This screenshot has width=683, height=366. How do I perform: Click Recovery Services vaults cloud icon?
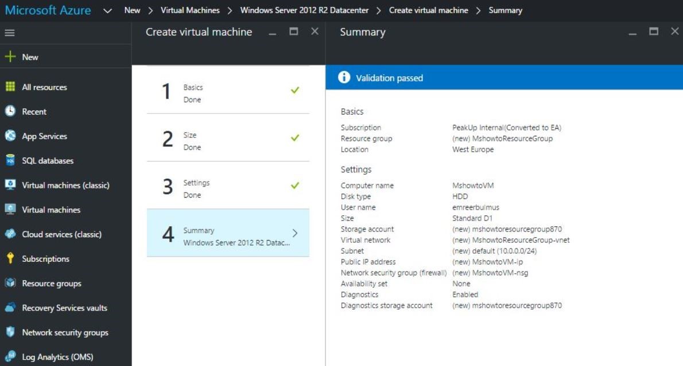[10, 308]
